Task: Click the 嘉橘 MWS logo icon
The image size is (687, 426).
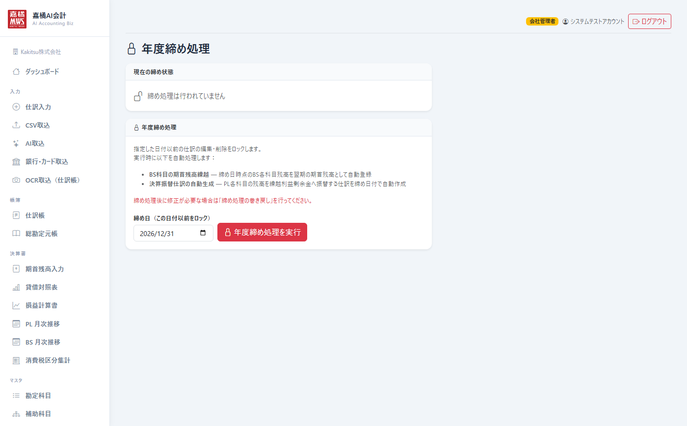Action: [x=18, y=19]
